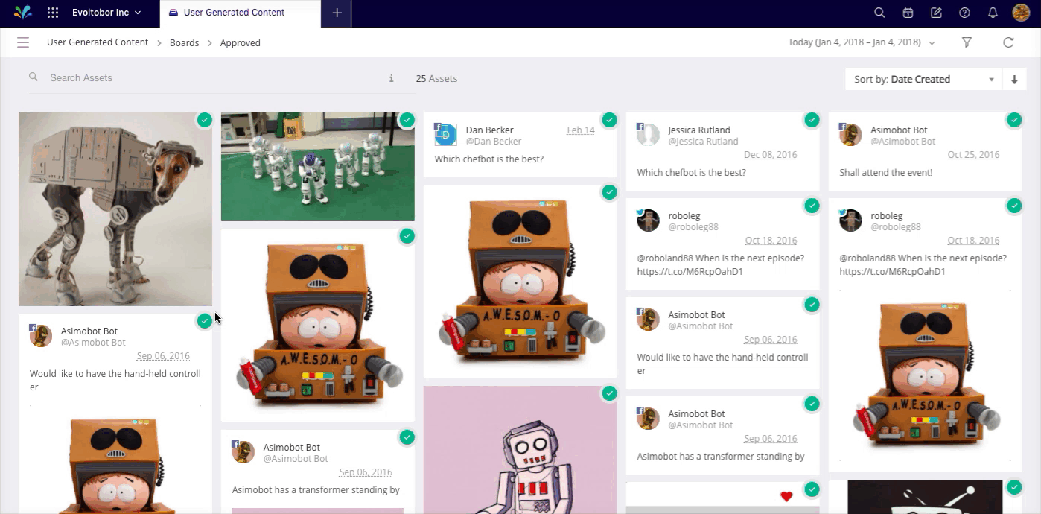Toggle checkmark on pink robot drawing

pyautogui.click(x=609, y=393)
